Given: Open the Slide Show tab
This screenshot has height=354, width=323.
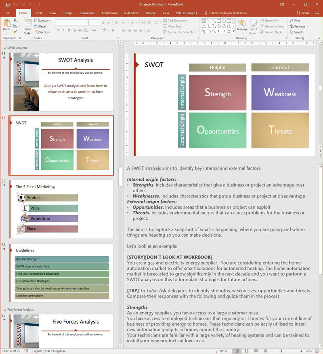Looking at the screenshot, I should [131, 13].
